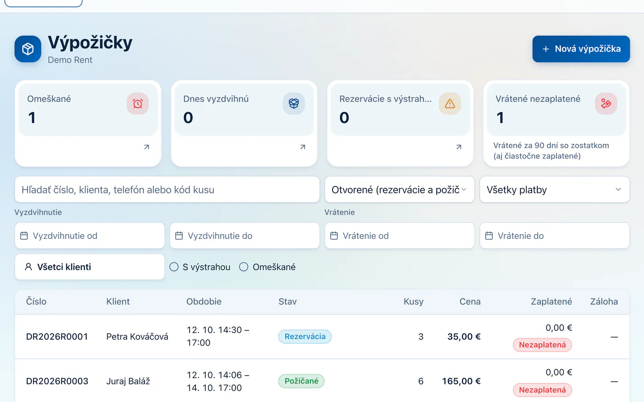Image resolution: width=644 pixels, height=402 pixels.
Task: Open Rezervácie s výstrahou card arrow icon
Action: [x=459, y=147]
